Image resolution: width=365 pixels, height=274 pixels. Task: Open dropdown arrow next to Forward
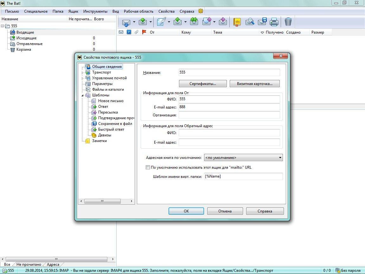coord(214,22)
